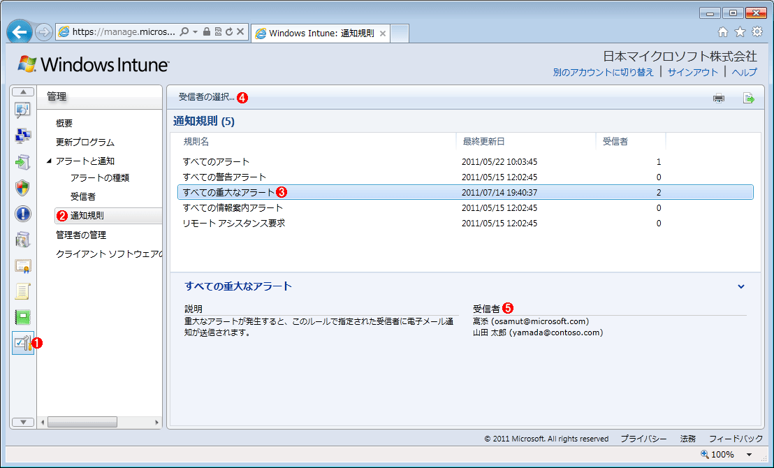Select アラートの種類 in the tree
774x468 pixels.
(x=100, y=177)
